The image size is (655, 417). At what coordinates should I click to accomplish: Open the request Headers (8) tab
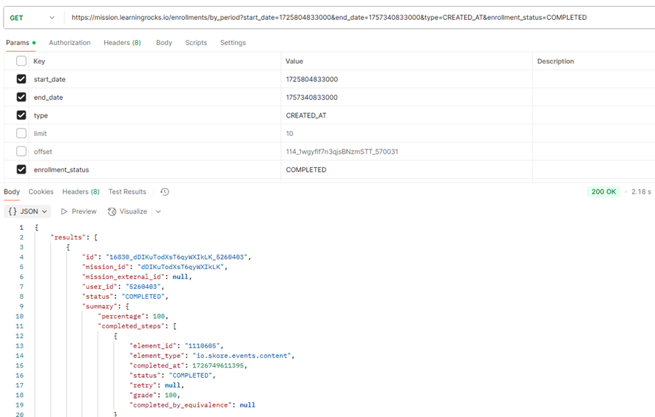click(x=122, y=43)
